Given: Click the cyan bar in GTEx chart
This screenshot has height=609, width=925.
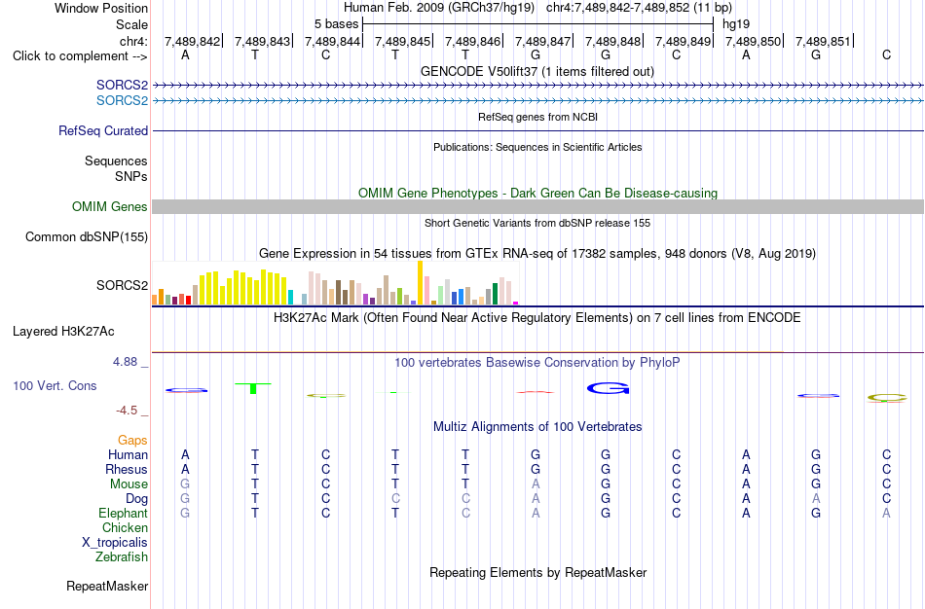Looking at the screenshot, I should (x=290, y=297).
